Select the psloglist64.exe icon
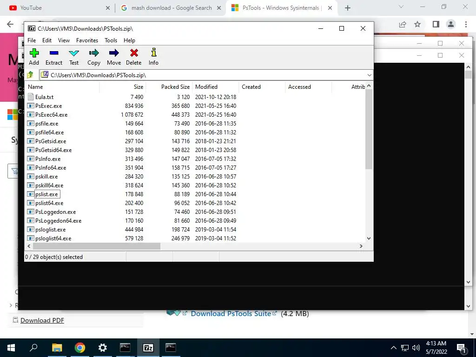Screen dimensions: 476x357 click(x=30, y=238)
